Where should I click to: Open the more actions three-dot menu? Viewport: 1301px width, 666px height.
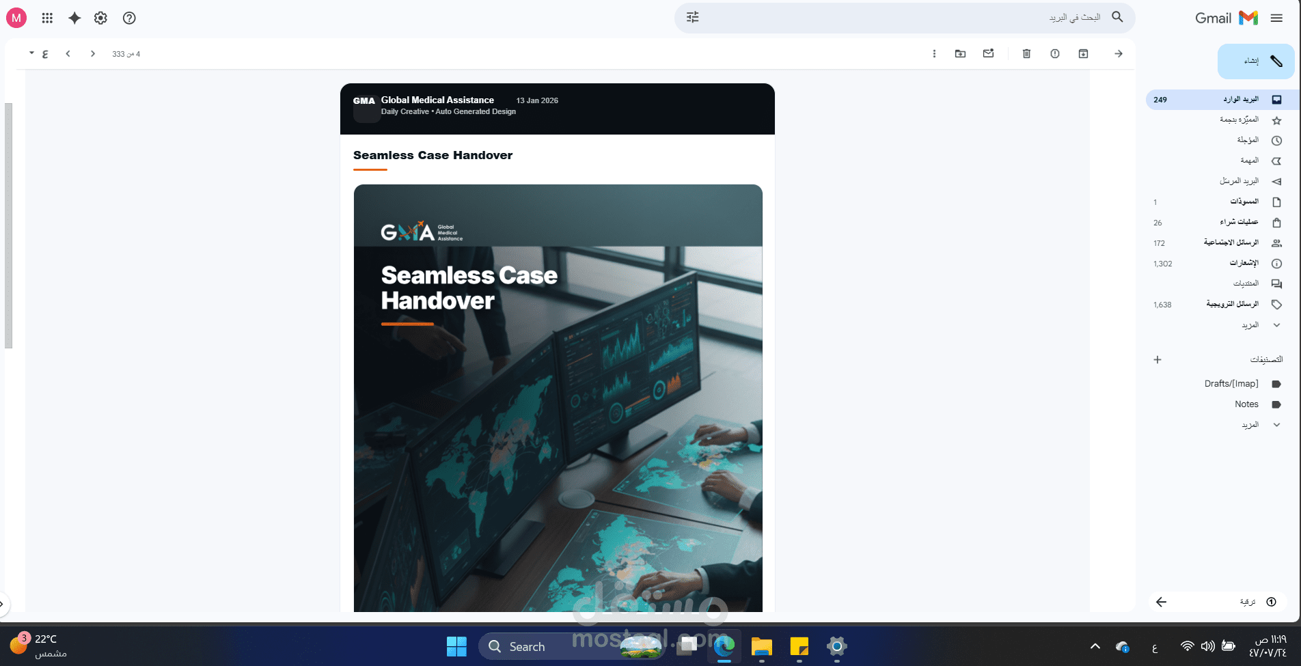point(934,54)
